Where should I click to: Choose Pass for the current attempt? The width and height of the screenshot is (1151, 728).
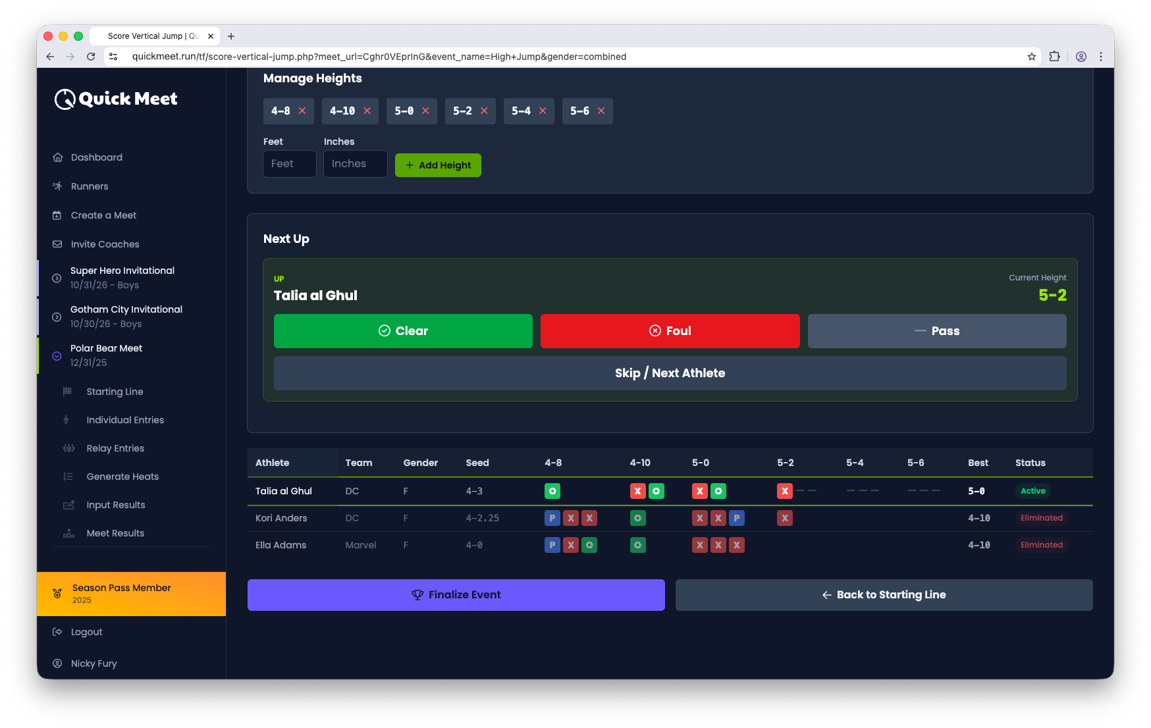tap(936, 331)
